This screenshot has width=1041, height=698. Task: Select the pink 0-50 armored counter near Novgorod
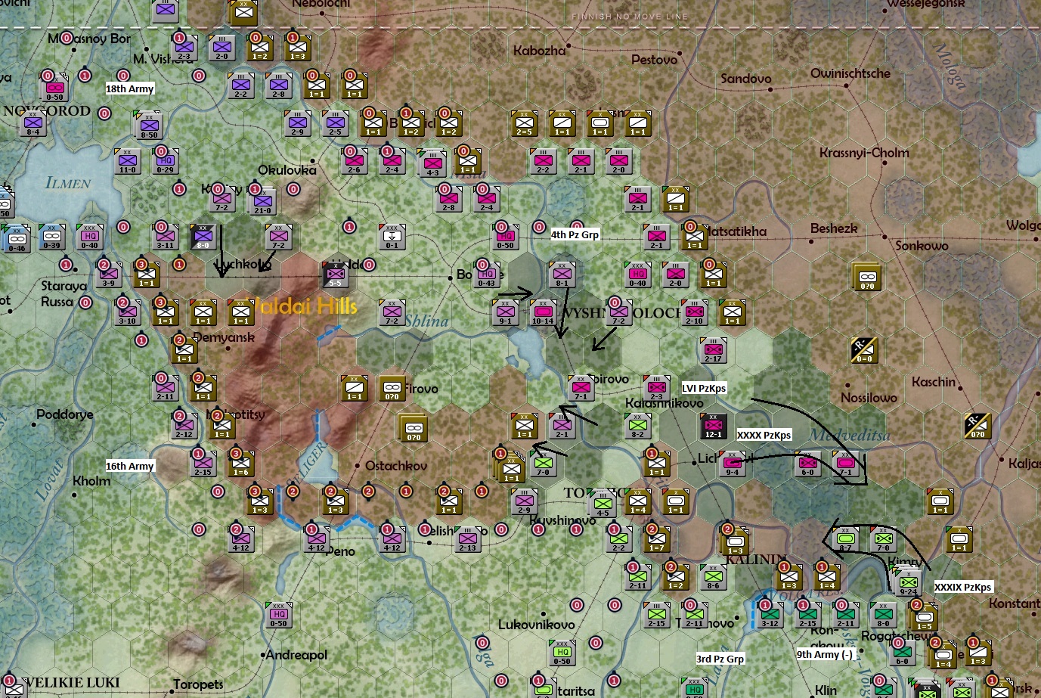[54, 87]
